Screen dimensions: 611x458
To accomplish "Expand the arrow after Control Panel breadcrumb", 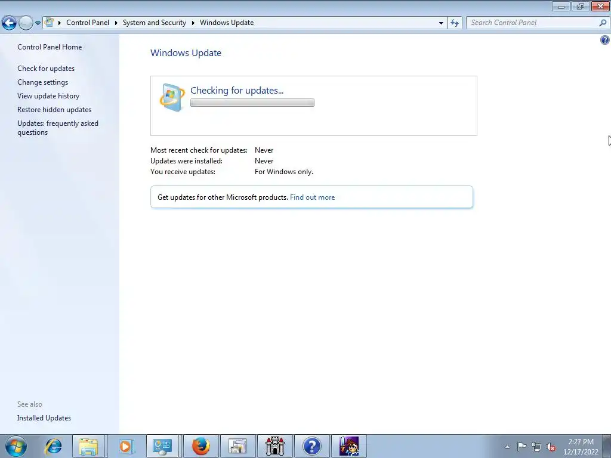I will 116,23.
